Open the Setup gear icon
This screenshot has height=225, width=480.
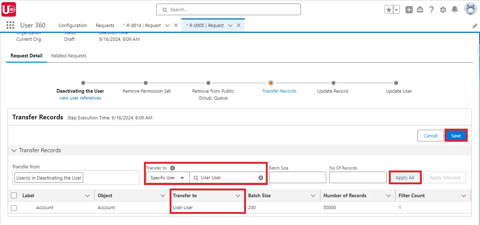coord(443,10)
